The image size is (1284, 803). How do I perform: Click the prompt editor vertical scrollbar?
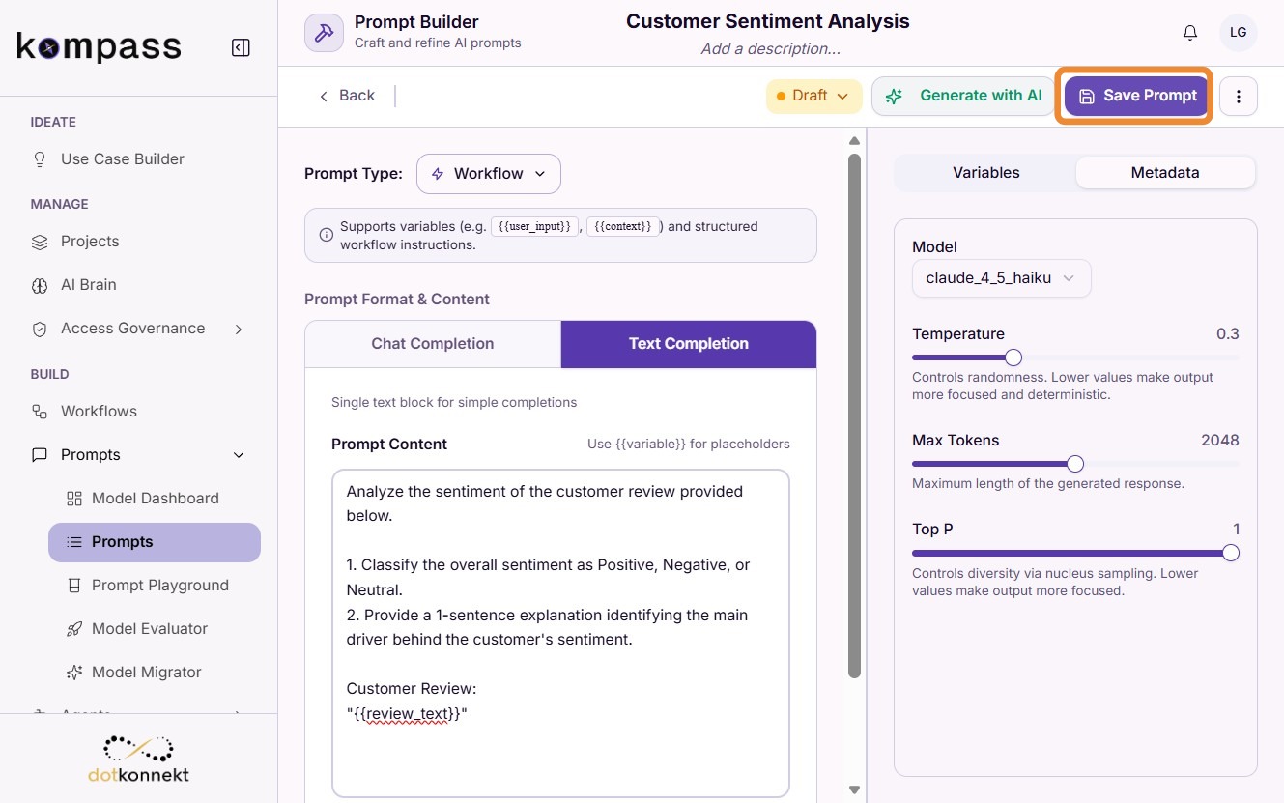coord(854,416)
